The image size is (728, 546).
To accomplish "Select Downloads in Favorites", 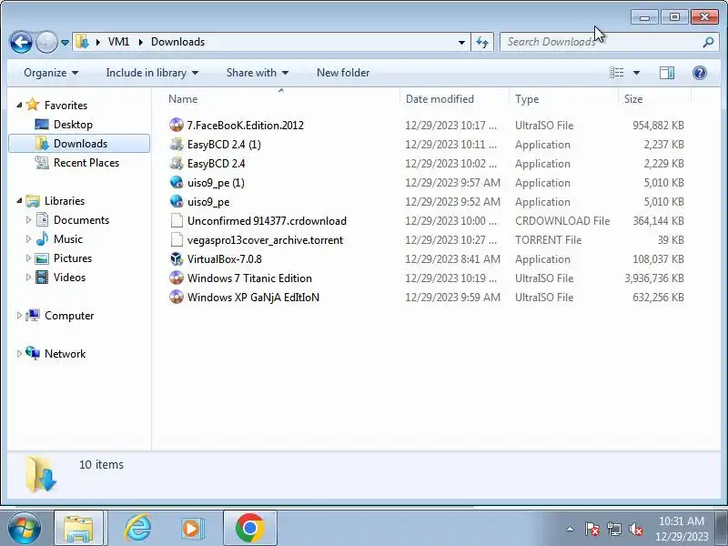I will click(79, 144).
